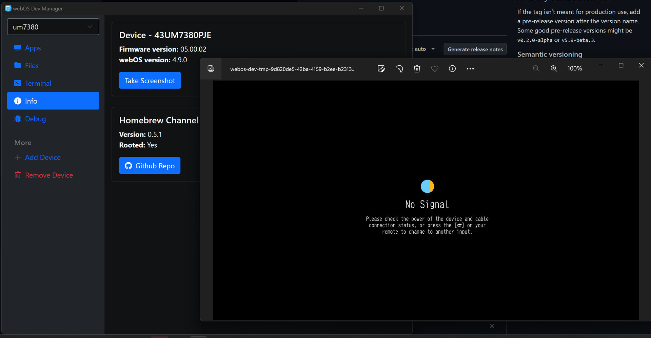Zoom in using the magnifier plus icon
Image resolution: width=651 pixels, height=338 pixels.
pyautogui.click(x=554, y=69)
